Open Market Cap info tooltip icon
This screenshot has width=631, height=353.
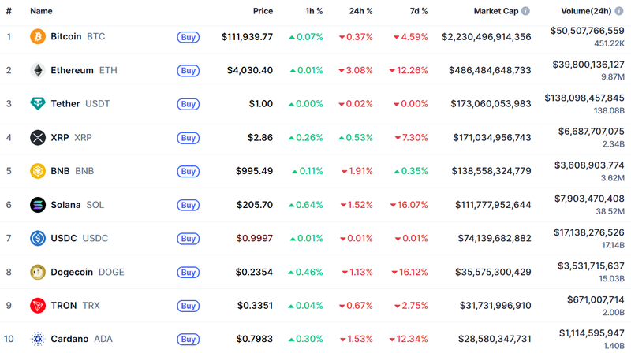tap(526, 12)
